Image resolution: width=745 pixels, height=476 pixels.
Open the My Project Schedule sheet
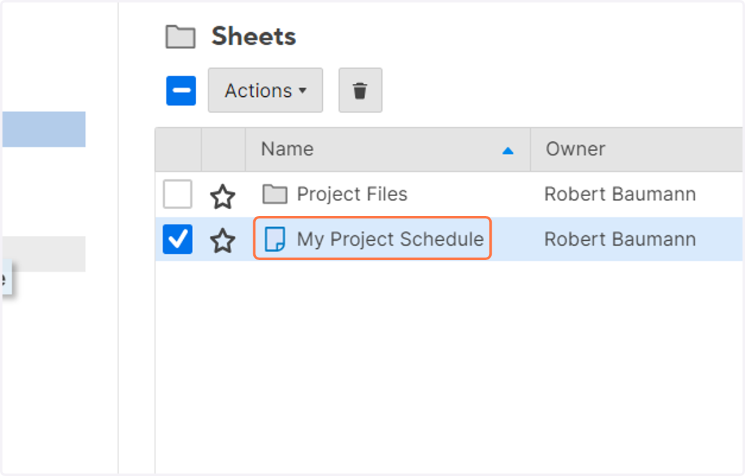click(390, 240)
